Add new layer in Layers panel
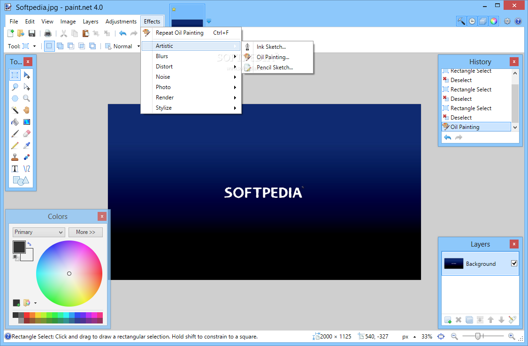The height and width of the screenshot is (346, 528). (448, 320)
